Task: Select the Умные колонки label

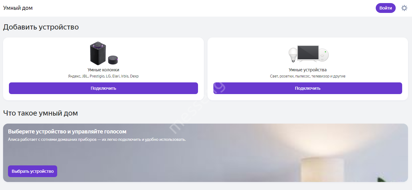Action: [x=103, y=70]
